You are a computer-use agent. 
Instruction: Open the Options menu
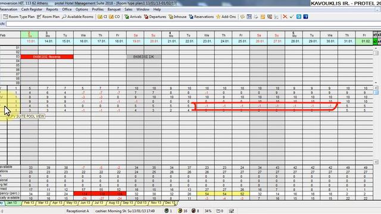pyautogui.click(x=82, y=10)
